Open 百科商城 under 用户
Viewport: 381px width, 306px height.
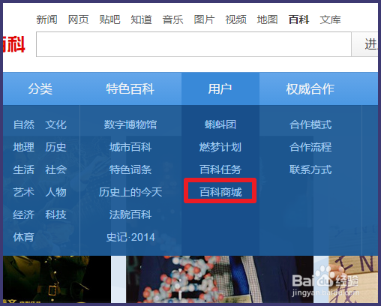(220, 192)
